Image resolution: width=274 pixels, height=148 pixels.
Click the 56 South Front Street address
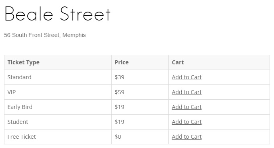[45, 35]
